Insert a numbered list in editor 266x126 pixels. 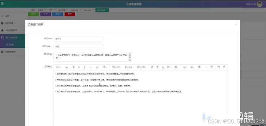pos(157,67)
